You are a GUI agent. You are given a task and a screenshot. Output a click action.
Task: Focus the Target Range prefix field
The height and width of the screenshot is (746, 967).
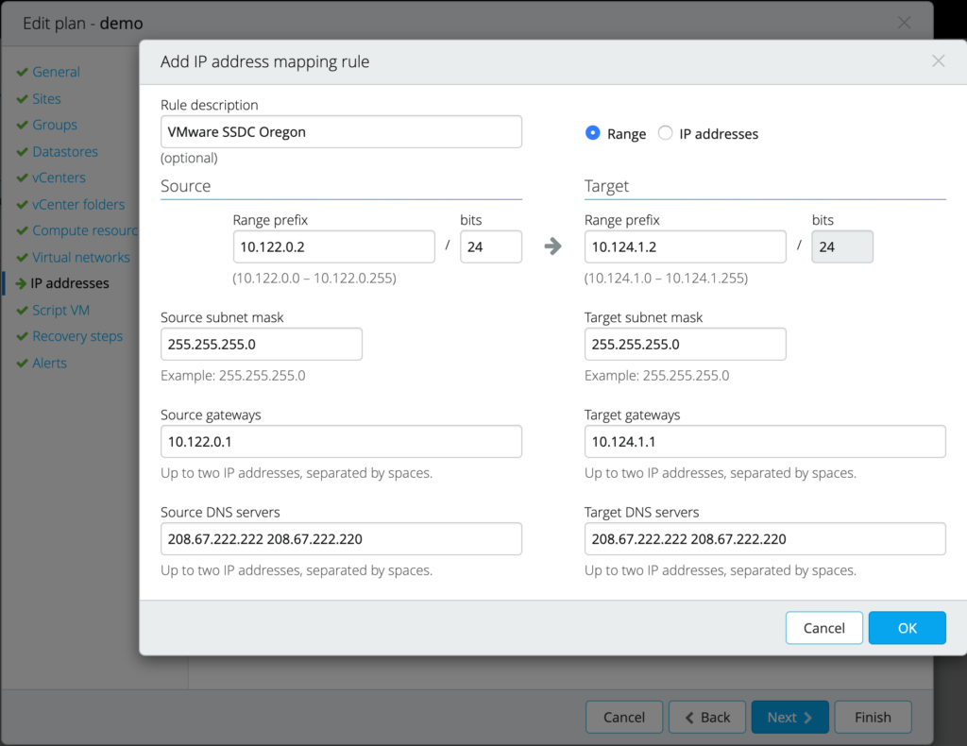(x=686, y=246)
